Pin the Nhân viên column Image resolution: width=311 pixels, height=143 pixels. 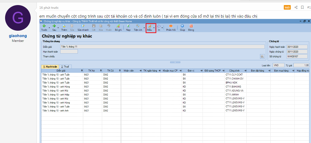tap(140, 71)
